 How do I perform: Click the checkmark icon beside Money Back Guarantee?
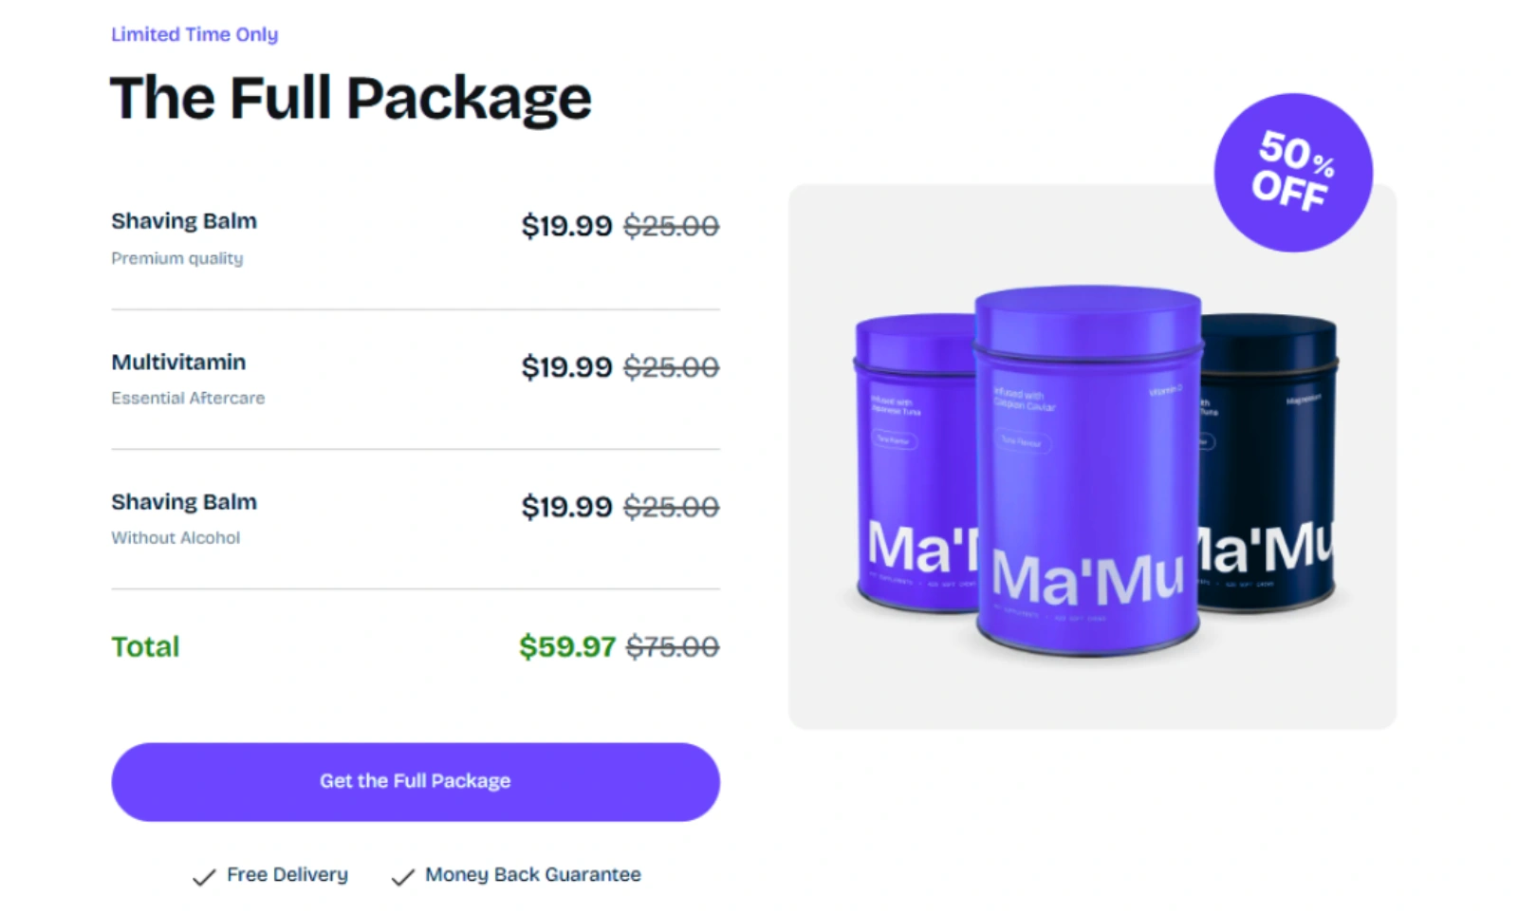pyautogui.click(x=402, y=878)
